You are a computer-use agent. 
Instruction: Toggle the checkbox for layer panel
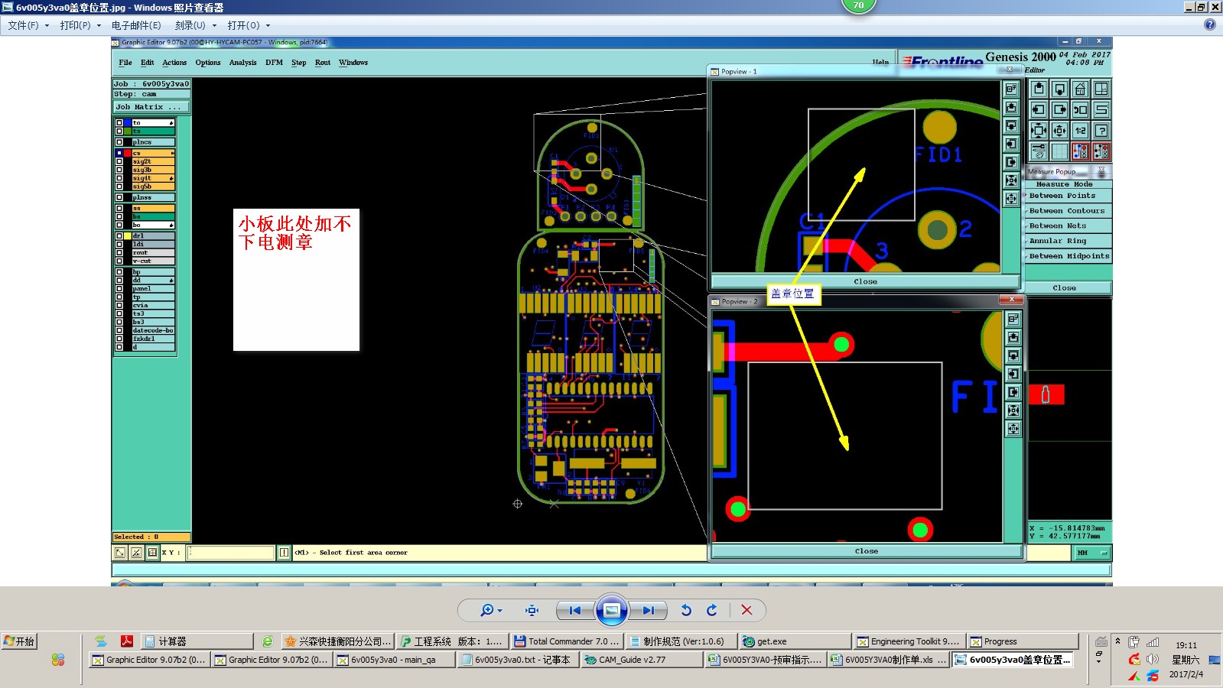coord(119,288)
